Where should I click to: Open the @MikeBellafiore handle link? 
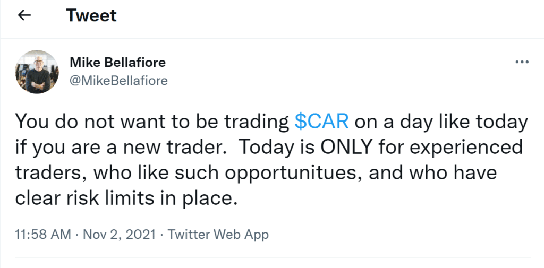click(x=118, y=81)
